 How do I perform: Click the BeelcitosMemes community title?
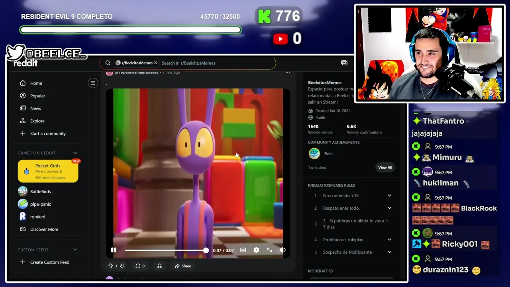click(x=325, y=83)
